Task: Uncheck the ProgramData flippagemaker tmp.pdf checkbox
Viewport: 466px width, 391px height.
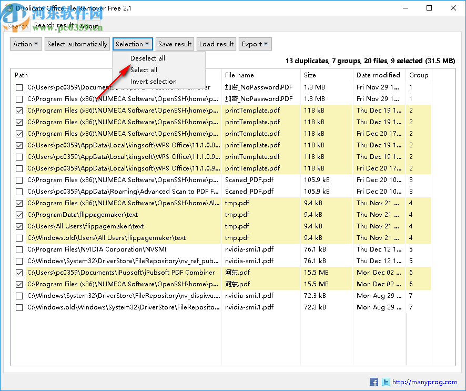Action: click(x=19, y=215)
